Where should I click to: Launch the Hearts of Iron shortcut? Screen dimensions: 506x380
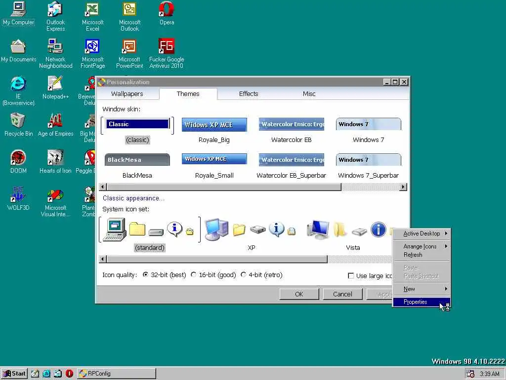tap(55, 162)
